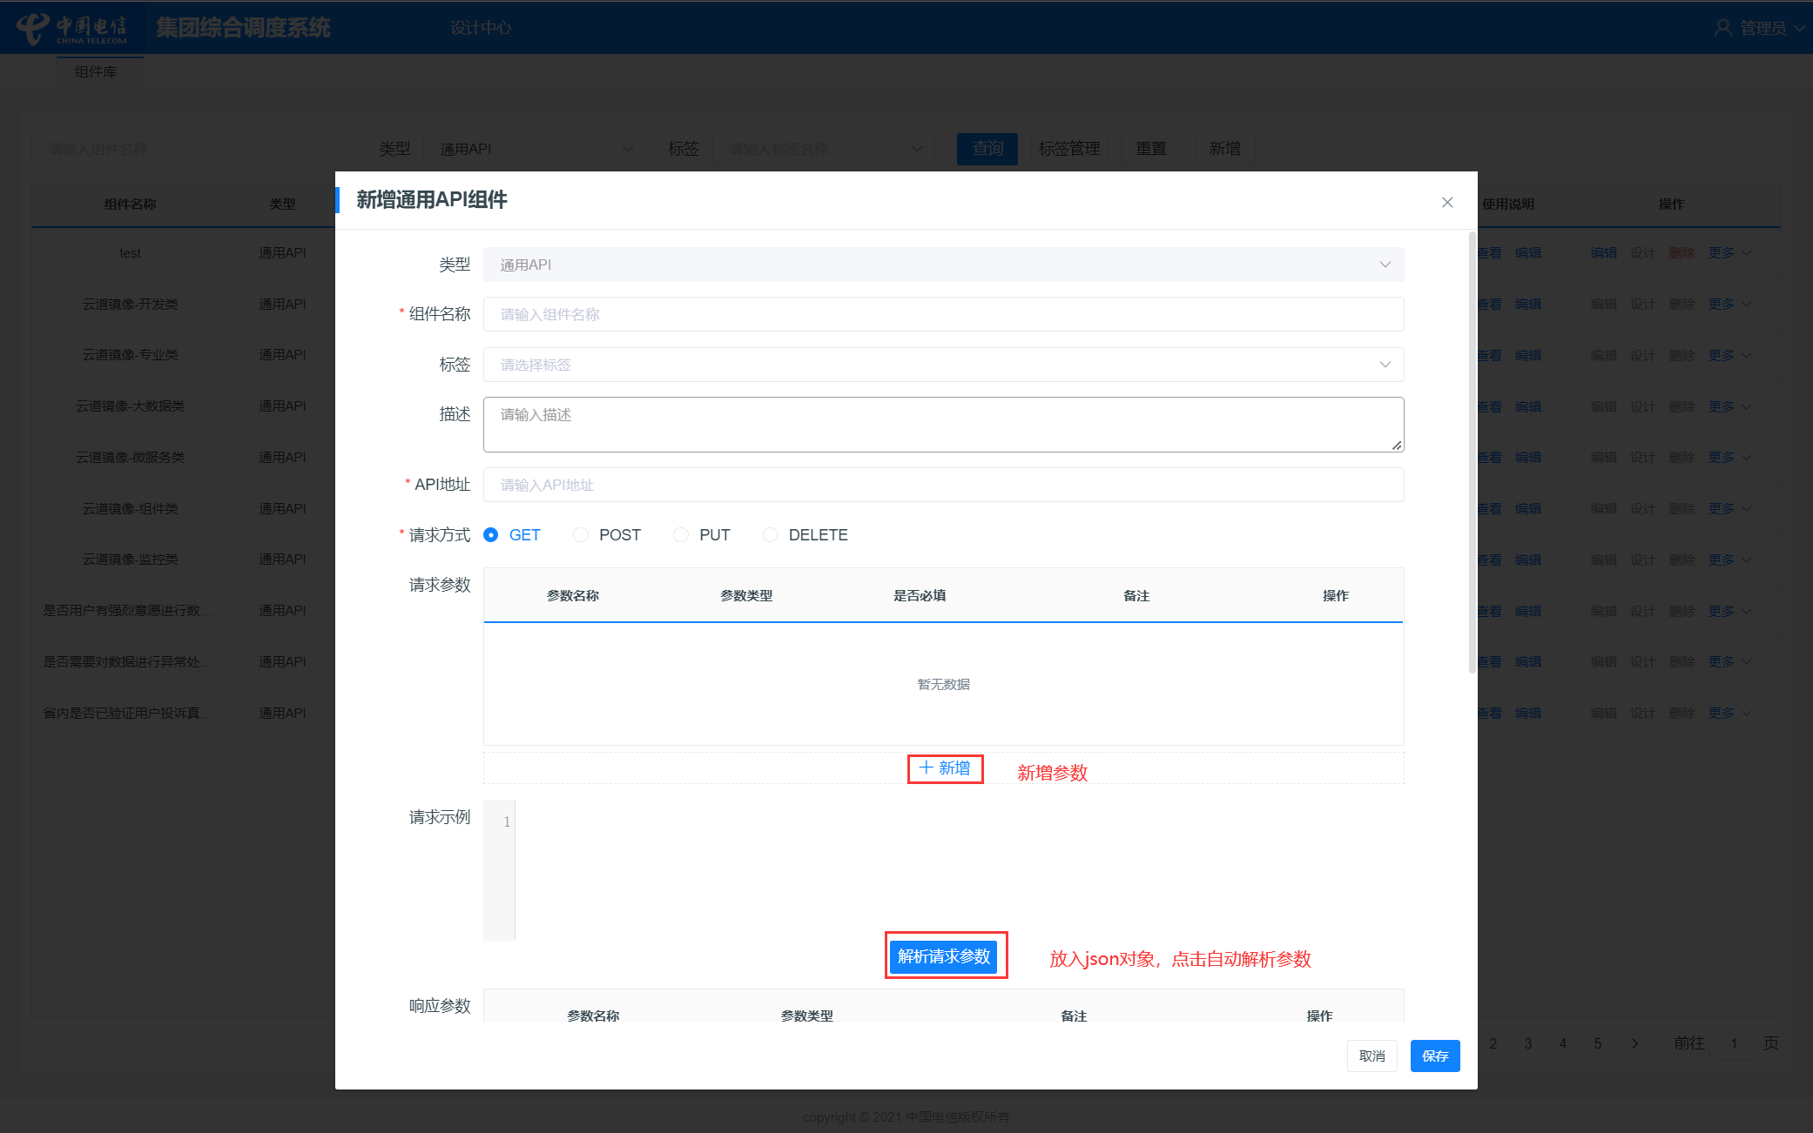Close the 新增通用API组件 dialog
The width and height of the screenshot is (1813, 1133).
[1447, 202]
